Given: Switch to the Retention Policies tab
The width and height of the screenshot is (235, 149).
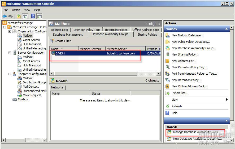Looking at the screenshot, I should pos(116,30).
